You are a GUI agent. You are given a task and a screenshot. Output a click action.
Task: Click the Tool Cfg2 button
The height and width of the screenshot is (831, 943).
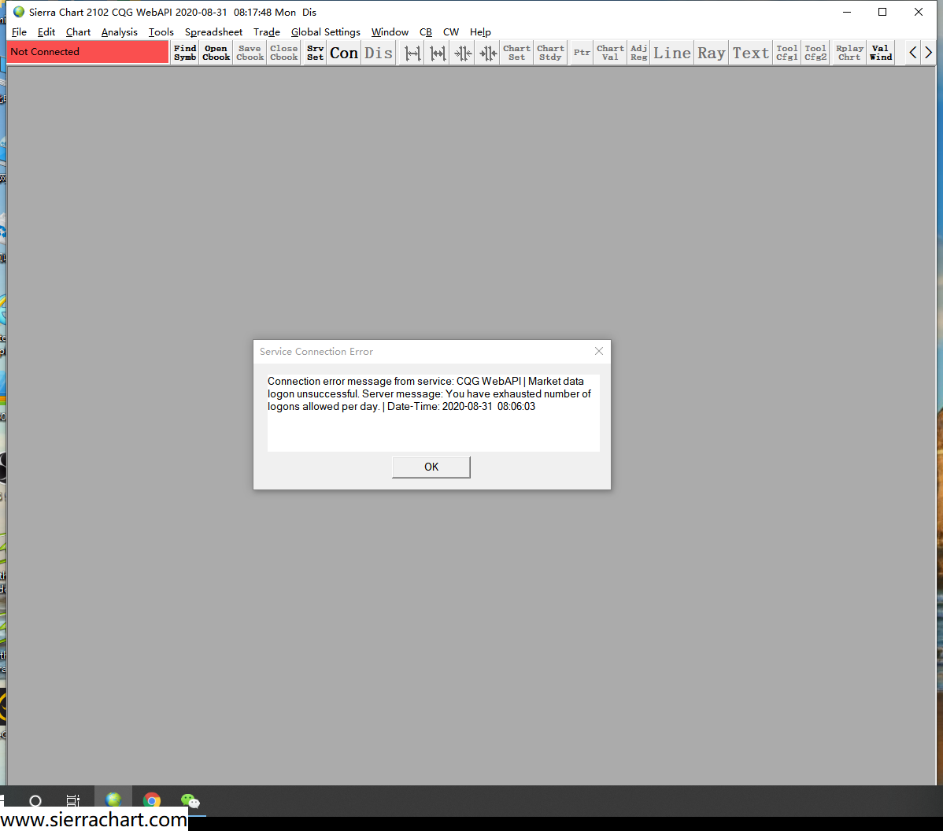pos(815,53)
